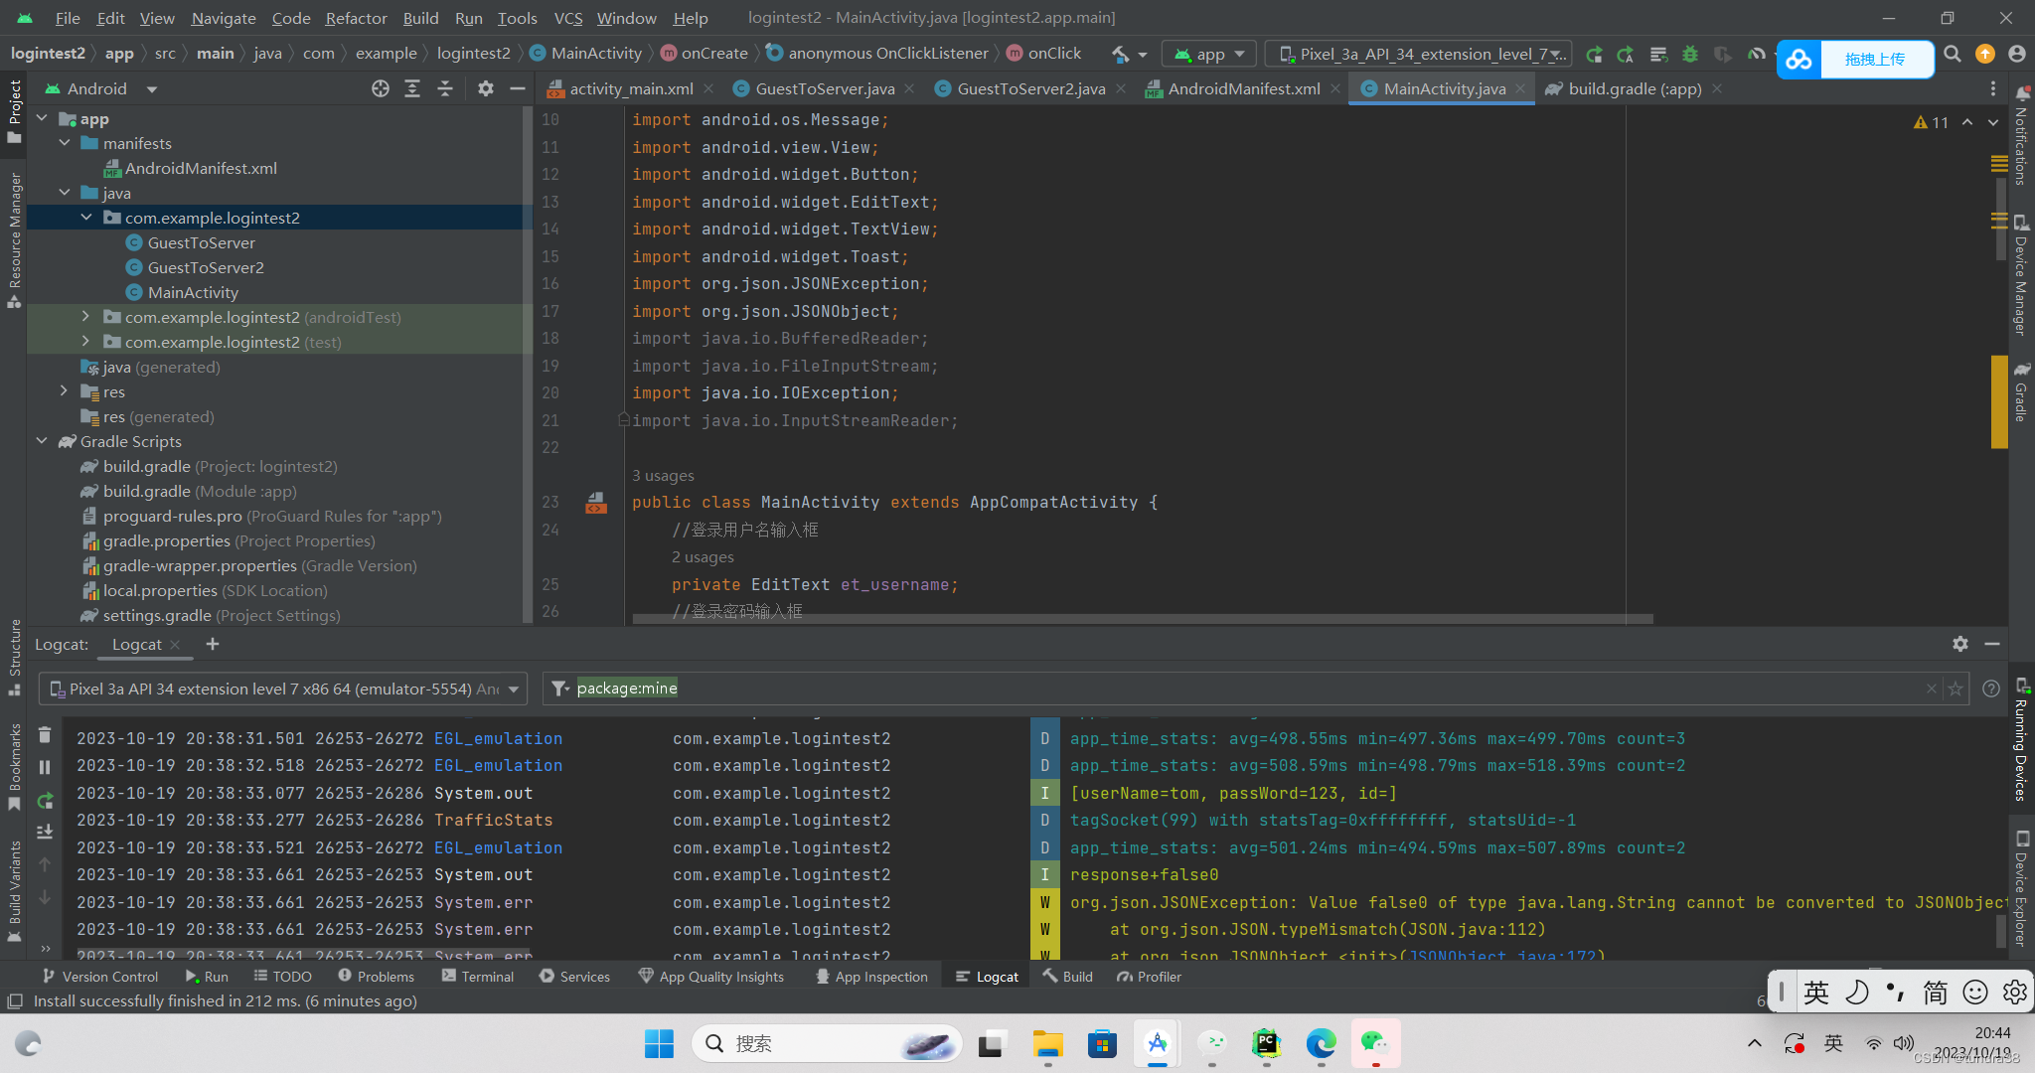The image size is (2035, 1073).
Task: Open Pixel_3a_API_34 device selector dropdown
Action: point(1419,55)
